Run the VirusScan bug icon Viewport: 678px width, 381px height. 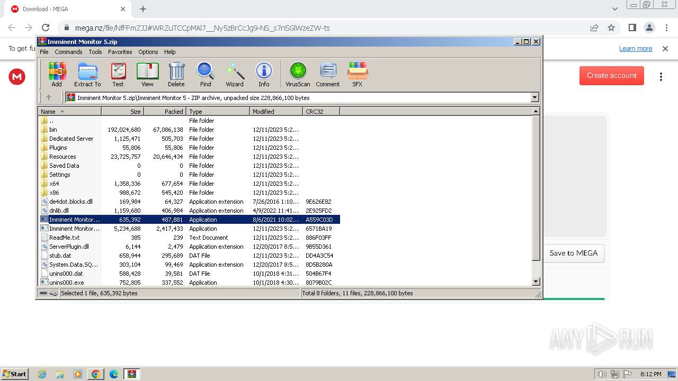click(298, 74)
